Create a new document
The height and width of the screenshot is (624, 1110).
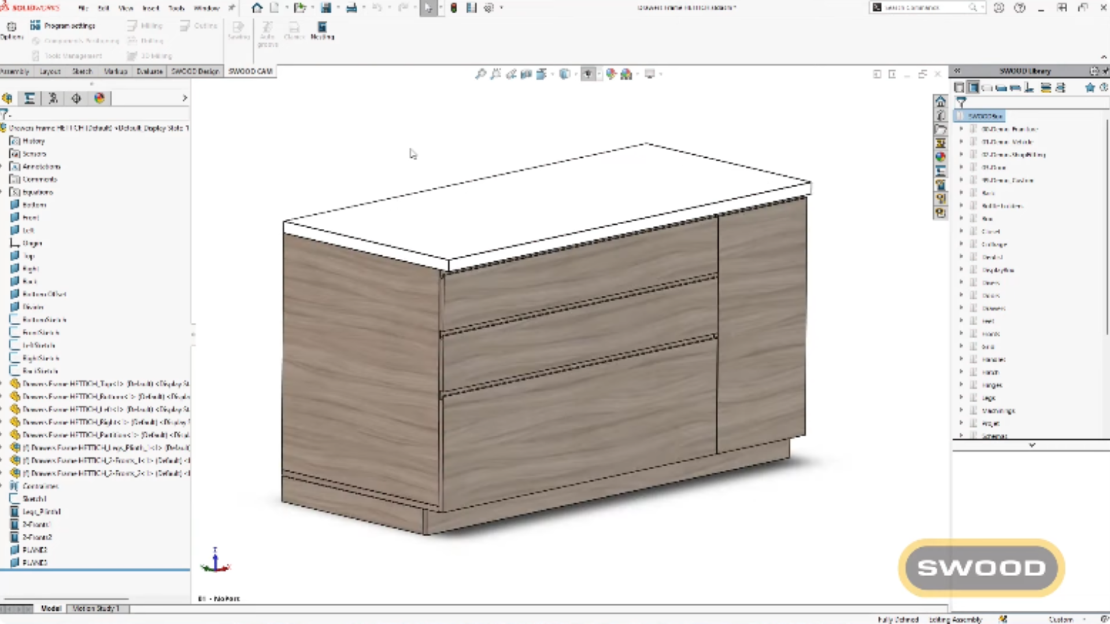(275, 8)
